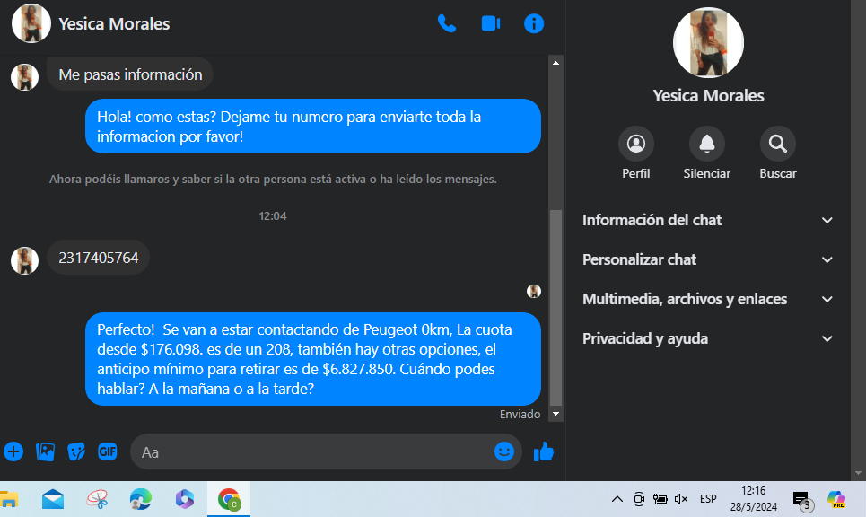Image resolution: width=866 pixels, height=517 pixels.
Task: Start a voice call with Yesica Morales
Action: pyautogui.click(x=447, y=23)
